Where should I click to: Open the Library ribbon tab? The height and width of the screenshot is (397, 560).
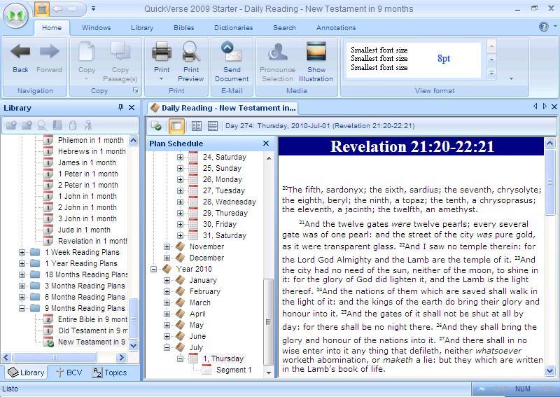click(x=142, y=27)
